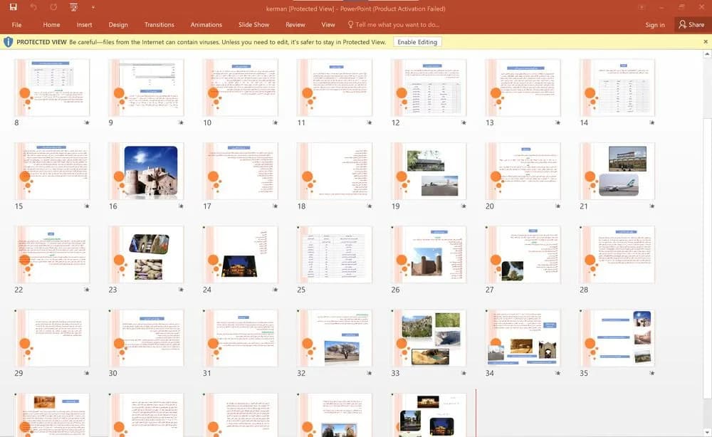Viewport: 712px width, 437px height.
Task: Click the Sign in link
Action: coord(655,25)
